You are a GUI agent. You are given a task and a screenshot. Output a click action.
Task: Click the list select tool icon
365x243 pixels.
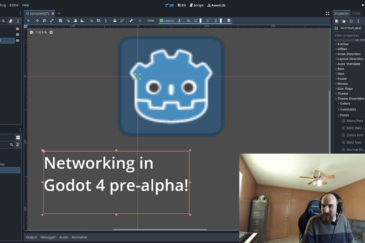pos(61,21)
